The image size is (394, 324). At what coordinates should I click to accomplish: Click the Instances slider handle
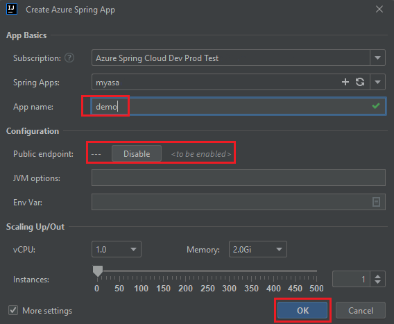[x=98, y=271]
